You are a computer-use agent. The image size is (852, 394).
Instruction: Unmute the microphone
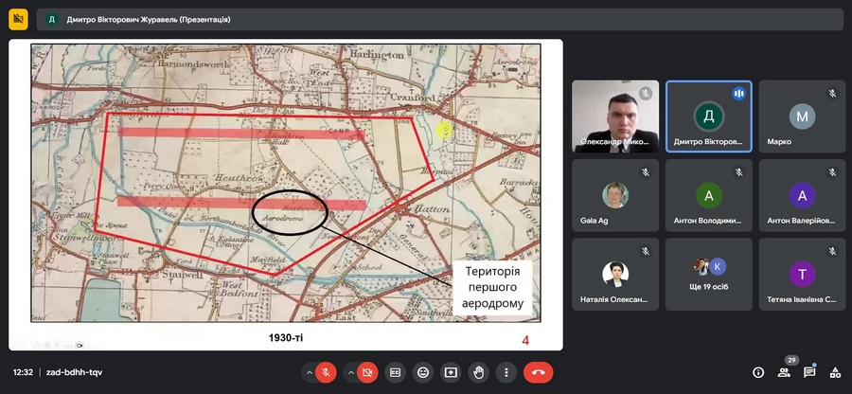point(326,372)
